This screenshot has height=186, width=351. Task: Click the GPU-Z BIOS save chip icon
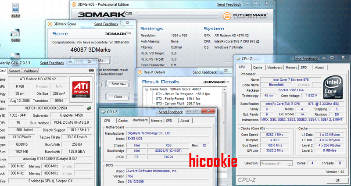pos(89,108)
